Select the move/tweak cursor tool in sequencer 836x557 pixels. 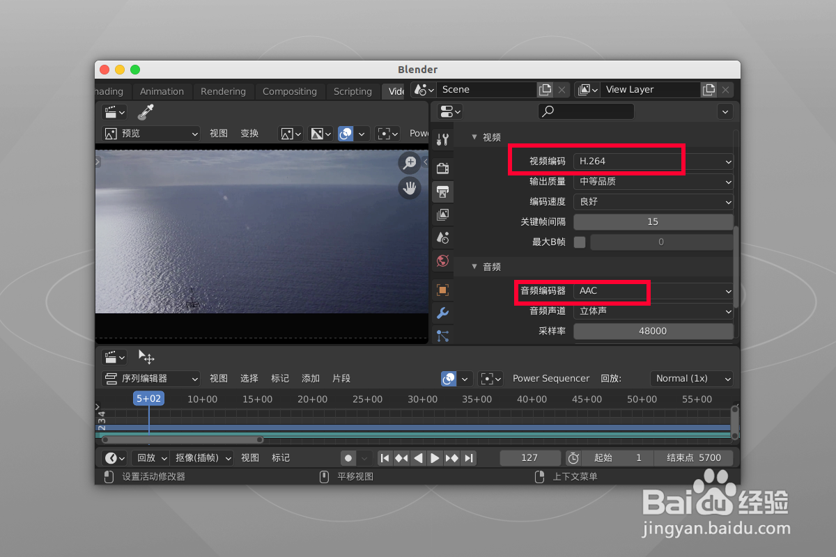(146, 357)
